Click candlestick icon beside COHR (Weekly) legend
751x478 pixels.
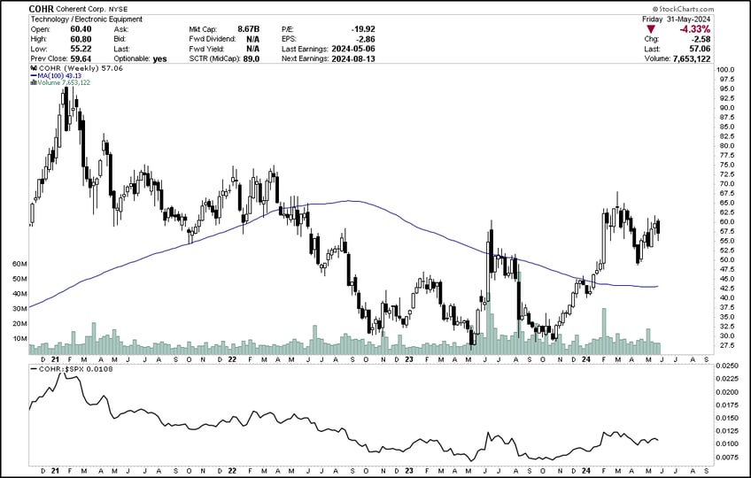34,68
